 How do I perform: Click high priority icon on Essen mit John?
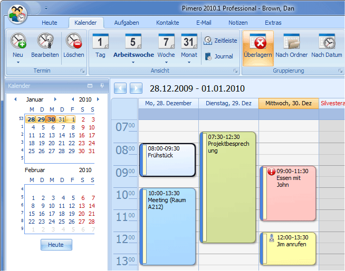272,171
